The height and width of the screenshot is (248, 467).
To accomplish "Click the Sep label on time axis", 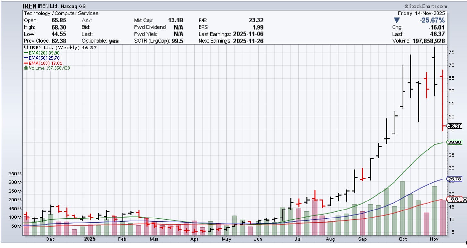I will (x=363, y=239).
